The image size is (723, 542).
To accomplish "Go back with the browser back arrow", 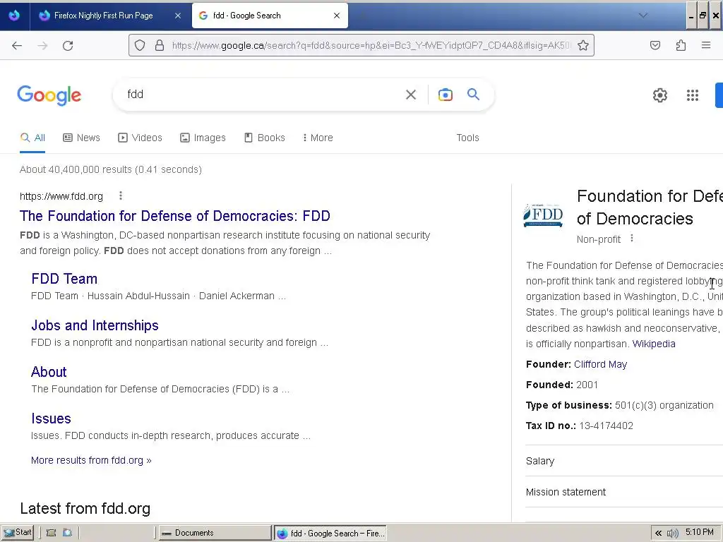I will click(x=17, y=46).
